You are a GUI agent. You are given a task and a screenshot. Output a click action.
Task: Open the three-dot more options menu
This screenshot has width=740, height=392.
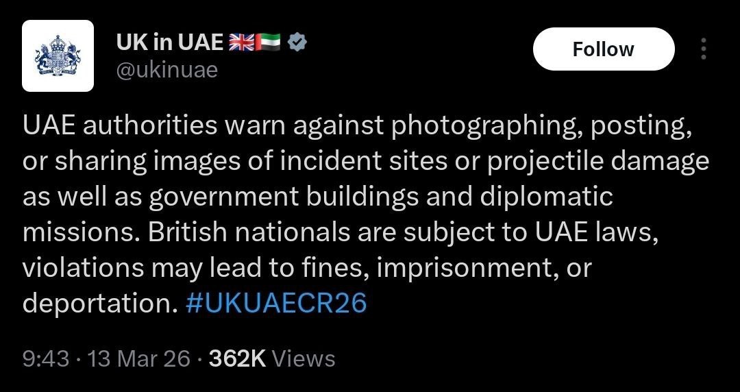[x=703, y=49]
